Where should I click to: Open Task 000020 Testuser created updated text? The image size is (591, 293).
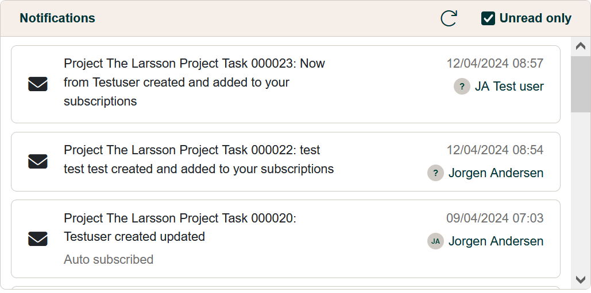pos(134,236)
